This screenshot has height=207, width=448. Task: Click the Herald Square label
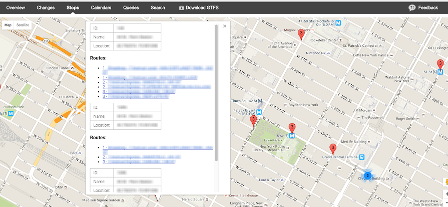(192, 200)
